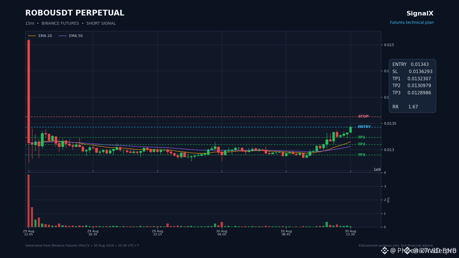Click the 30 Aug 13:30 time label
The height and width of the screenshot is (258, 459).
point(350,233)
